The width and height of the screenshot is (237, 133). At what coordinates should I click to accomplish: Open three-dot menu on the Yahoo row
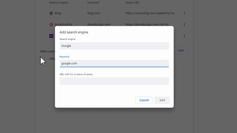click(x=184, y=36)
